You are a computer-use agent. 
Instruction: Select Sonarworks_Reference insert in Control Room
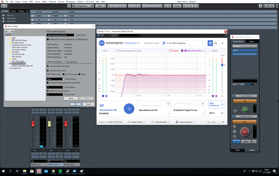(x=245, y=54)
